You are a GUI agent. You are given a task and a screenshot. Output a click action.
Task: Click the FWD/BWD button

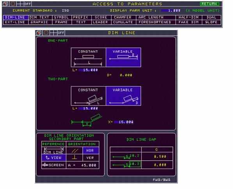pyautogui.click(x=162, y=180)
